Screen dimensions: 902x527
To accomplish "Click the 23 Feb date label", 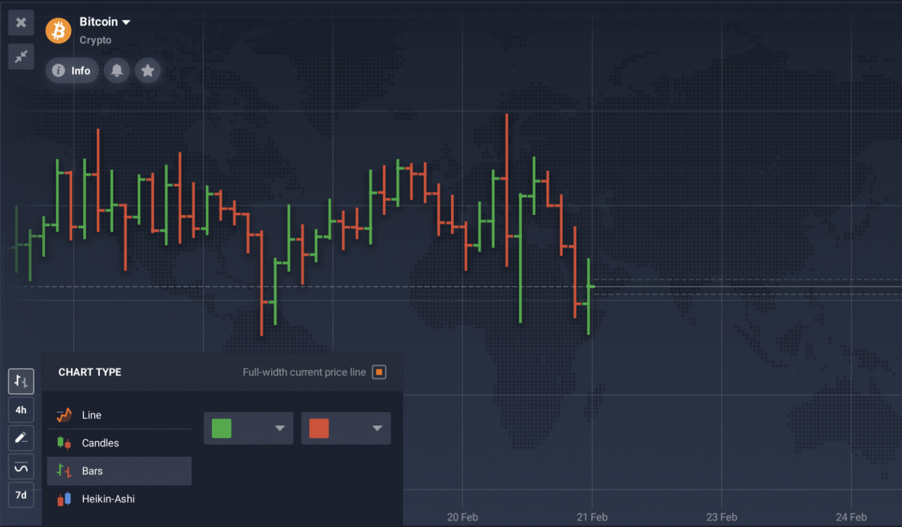I will pyautogui.click(x=722, y=517).
